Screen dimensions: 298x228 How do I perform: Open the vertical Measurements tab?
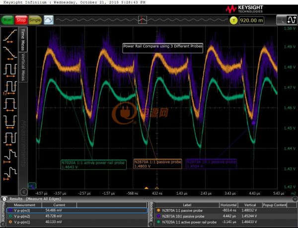click(x=3, y=212)
